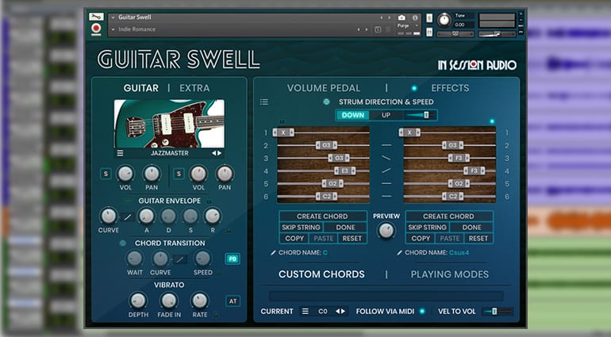Click the strum speed slider
The width and height of the screenshot is (611, 337).
pyautogui.click(x=420, y=115)
